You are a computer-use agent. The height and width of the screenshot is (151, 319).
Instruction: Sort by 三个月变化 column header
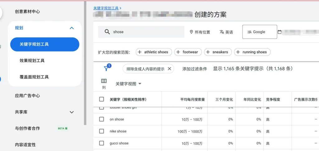224,99
